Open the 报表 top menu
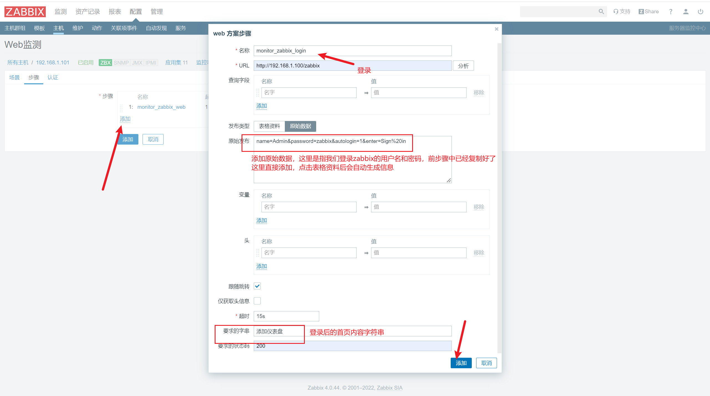This screenshot has width=710, height=396. coord(115,11)
